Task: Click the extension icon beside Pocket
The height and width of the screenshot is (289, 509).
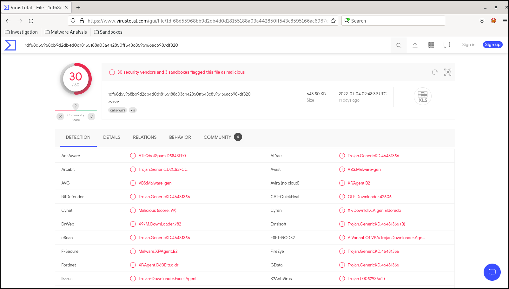Action: coord(493,21)
